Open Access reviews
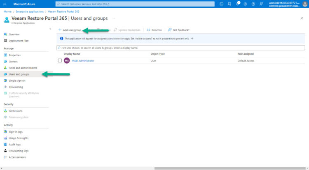The image size is (309, 170). [17, 157]
